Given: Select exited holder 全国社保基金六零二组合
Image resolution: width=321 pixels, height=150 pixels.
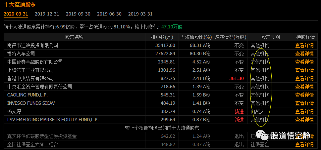Looking at the screenshot, I should click(32, 144).
